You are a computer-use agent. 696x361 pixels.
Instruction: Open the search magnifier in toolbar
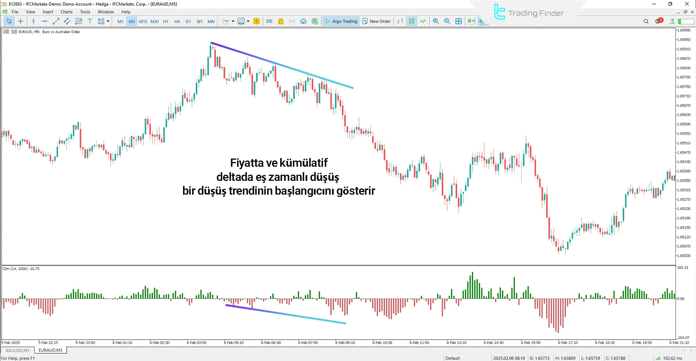(646, 21)
